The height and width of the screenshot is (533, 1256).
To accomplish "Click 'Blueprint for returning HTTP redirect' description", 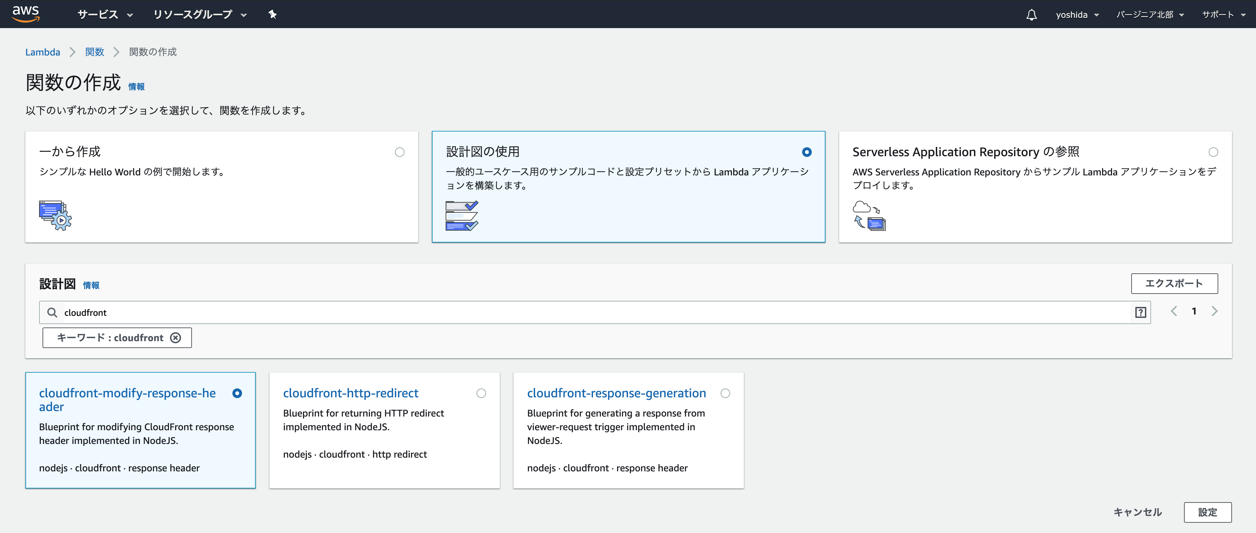I will [363, 420].
